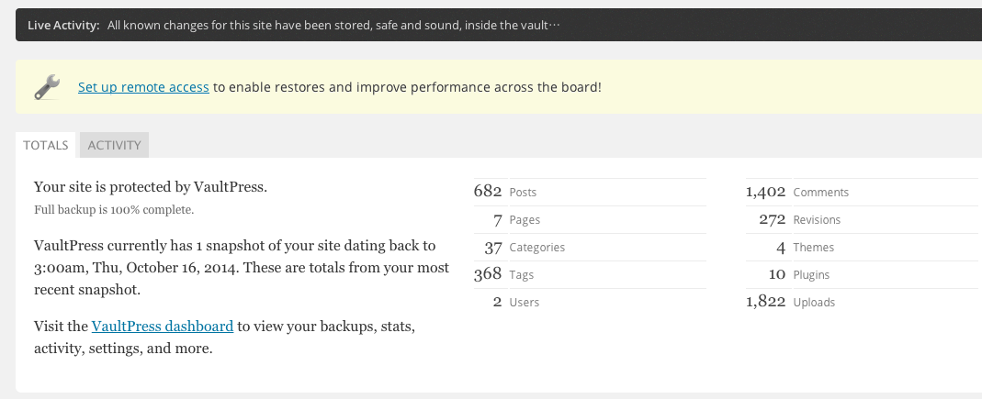Click the Revisions label
The image size is (982, 399).
(x=817, y=220)
